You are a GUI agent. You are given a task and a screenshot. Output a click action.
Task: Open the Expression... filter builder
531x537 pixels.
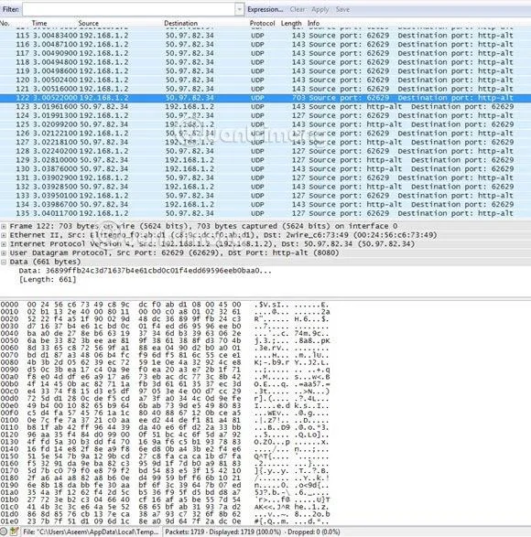(265, 9)
